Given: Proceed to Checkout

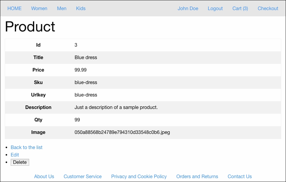Looking at the screenshot, I should tap(268, 8).
